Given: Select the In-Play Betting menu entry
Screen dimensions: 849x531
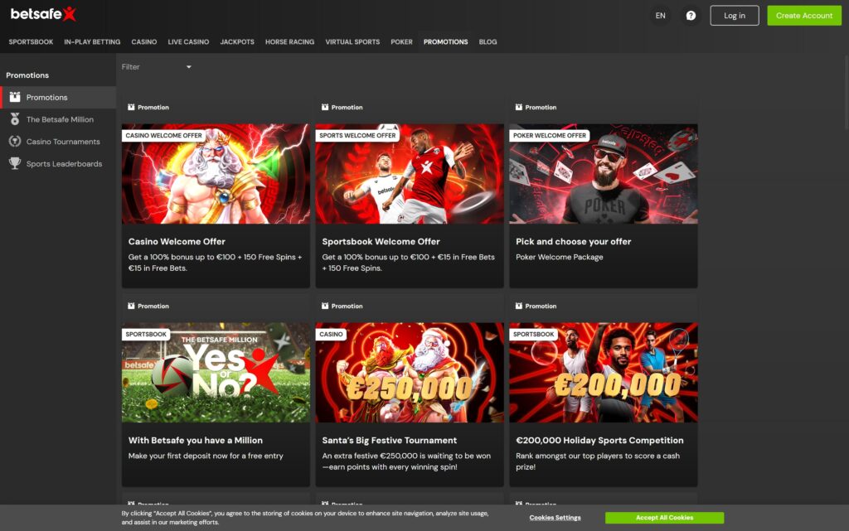Looking at the screenshot, I should point(92,41).
